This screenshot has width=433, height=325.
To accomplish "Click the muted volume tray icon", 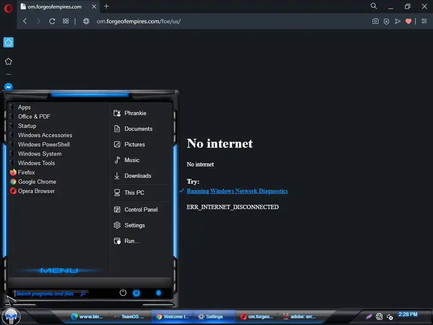I will [x=389, y=317].
